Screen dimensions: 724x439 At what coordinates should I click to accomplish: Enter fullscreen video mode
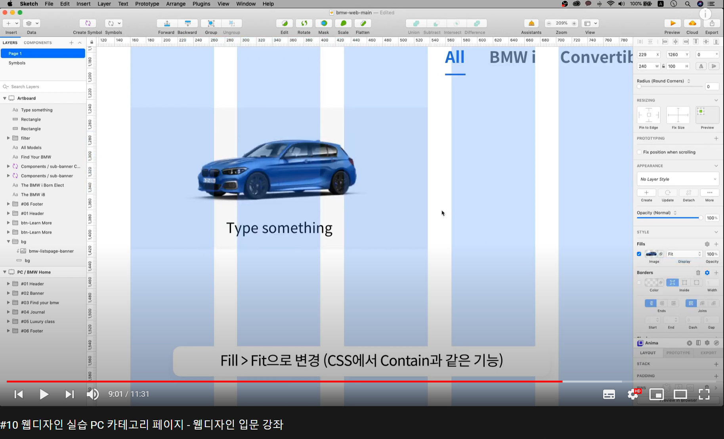click(x=704, y=394)
